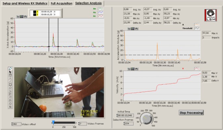Click cursor crosshair tool on Acceleration Module graph palette

coord(129,29)
